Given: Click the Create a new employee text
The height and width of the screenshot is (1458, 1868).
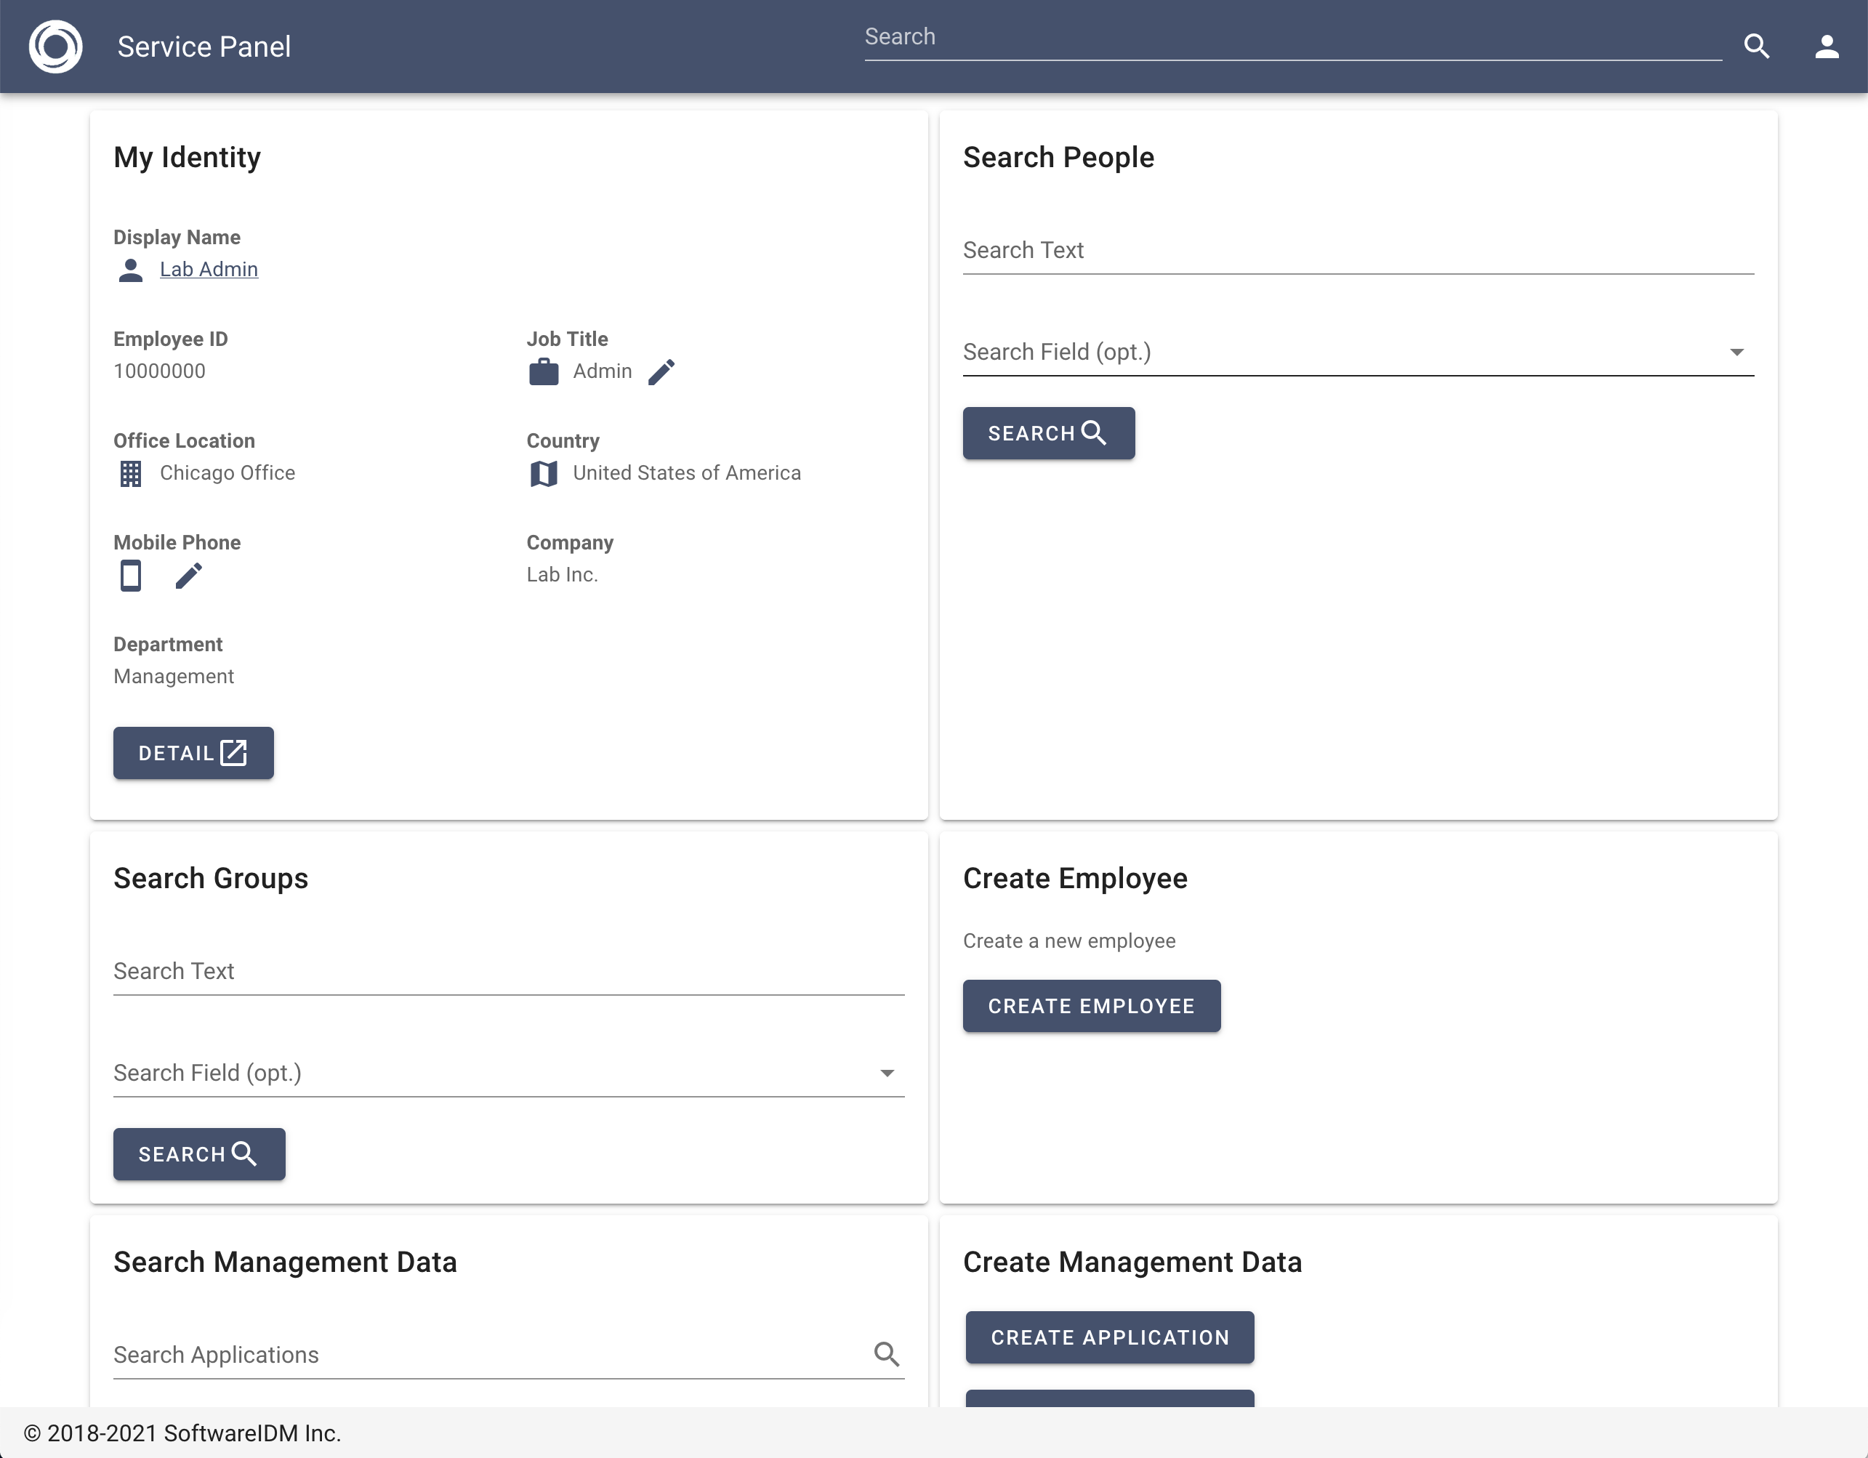Looking at the screenshot, I should tap(1069, 941).
